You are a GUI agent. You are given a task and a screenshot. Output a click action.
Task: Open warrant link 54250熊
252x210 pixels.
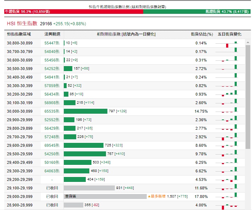(52, 154)
